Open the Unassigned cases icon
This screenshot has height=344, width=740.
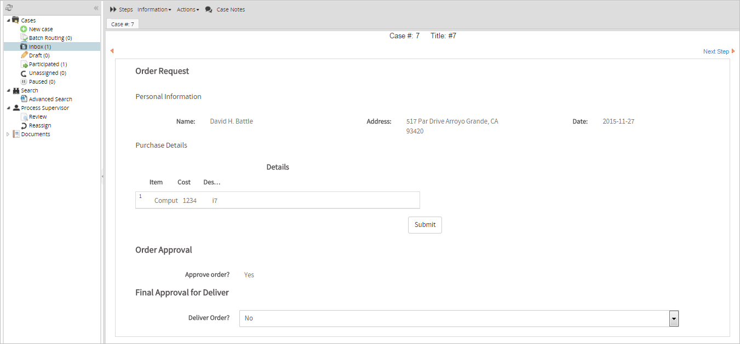24,73
